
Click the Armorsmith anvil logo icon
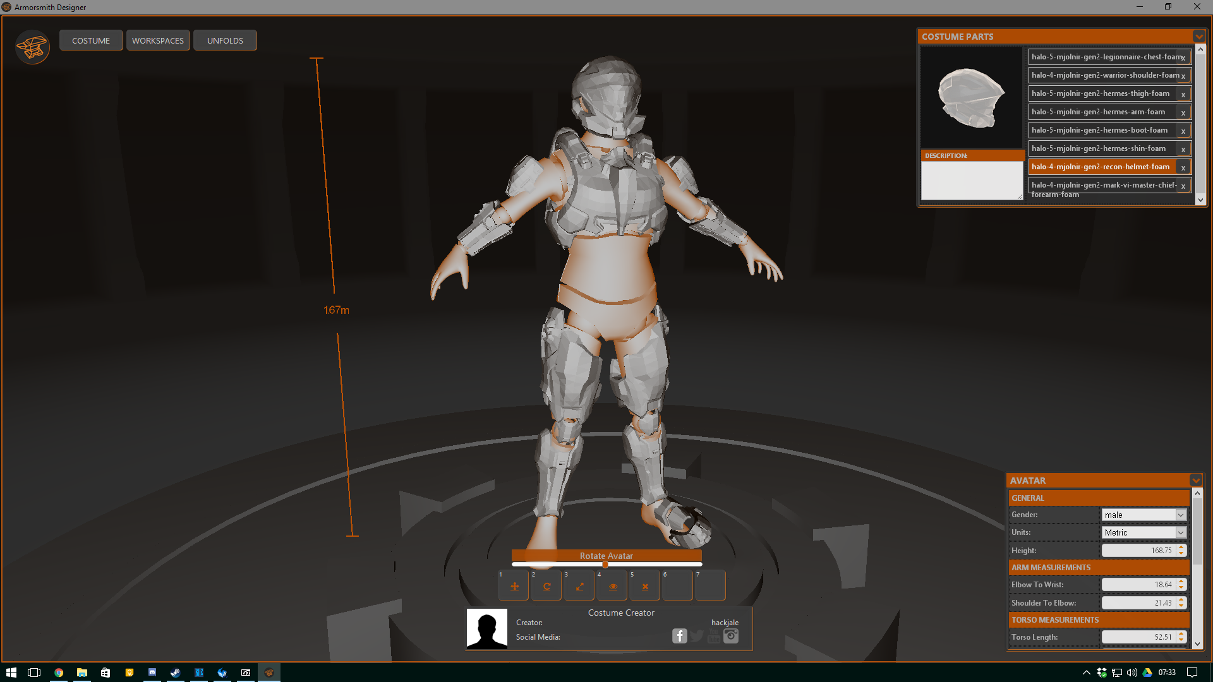[x=33, y=47]
